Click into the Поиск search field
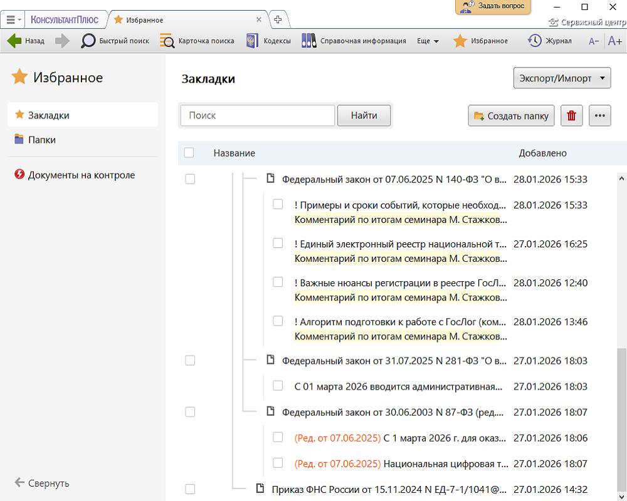627x501 pixels. pyautogui.click(x=258, y=116)
